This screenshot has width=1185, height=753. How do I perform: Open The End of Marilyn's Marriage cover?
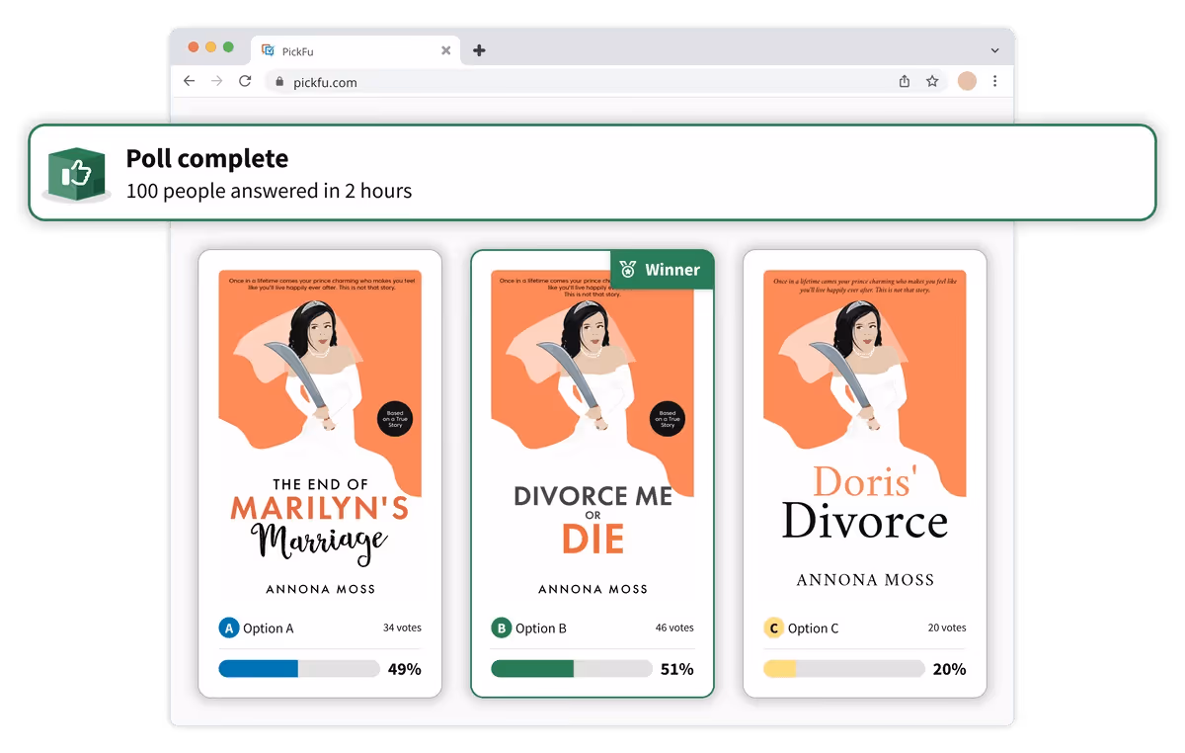click(320, 434)
